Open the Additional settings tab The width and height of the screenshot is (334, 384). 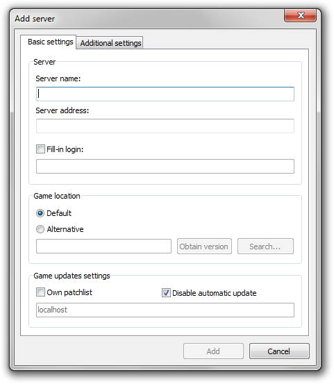[110, 43]
